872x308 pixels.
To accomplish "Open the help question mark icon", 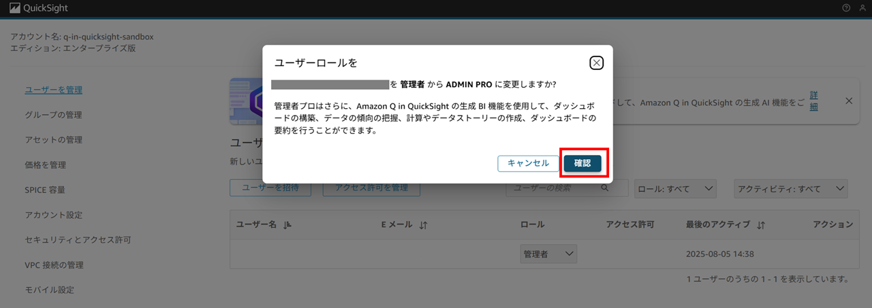I will (846, 8).
